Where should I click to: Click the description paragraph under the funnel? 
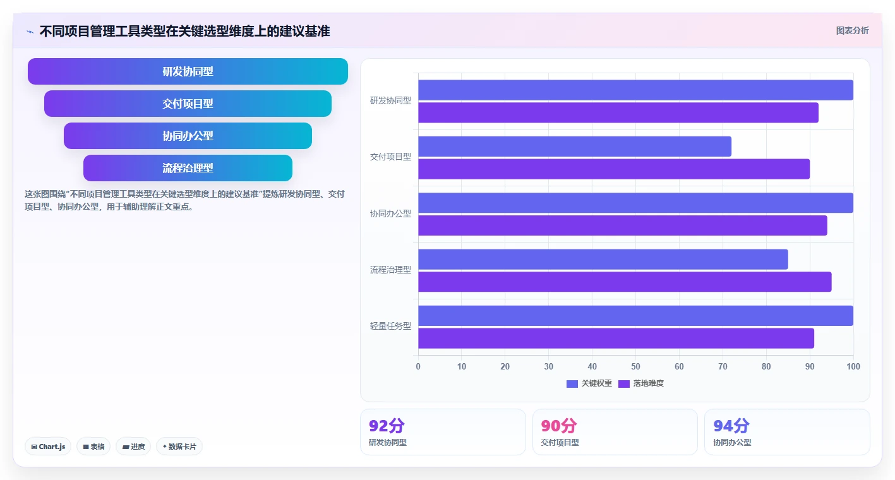[184, 200]
